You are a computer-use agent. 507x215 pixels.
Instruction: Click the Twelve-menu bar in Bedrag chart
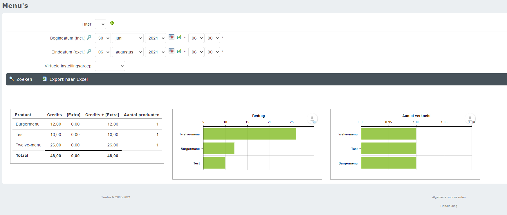tap(250, 134)
